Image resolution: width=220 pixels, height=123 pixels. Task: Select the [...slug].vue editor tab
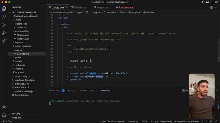[58, 8]
